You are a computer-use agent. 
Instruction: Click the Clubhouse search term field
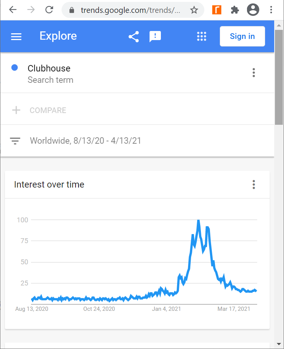pos(49,68)
